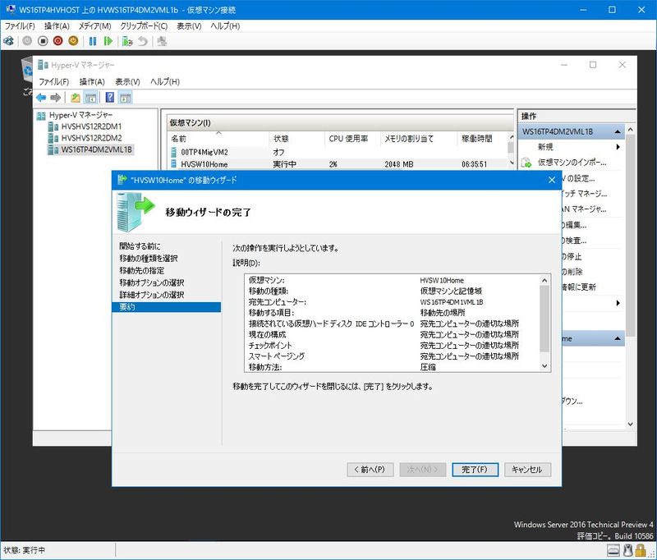
Task: Select WS16TP4DM2VML1B in the console tree
Action: pos(96,149)
